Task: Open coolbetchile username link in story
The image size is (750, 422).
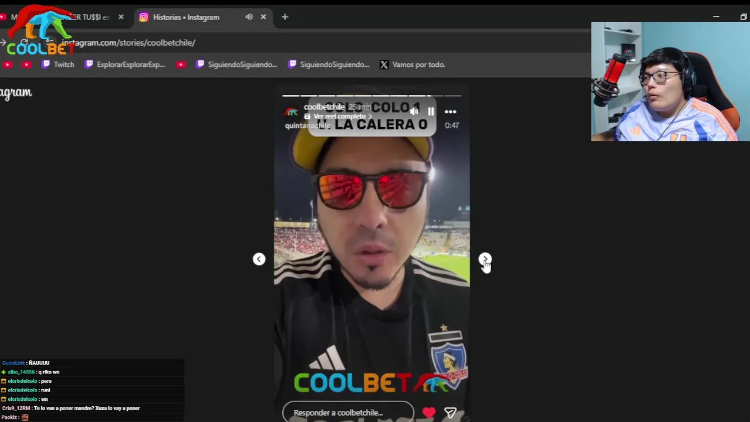Action: (x=324, y=107)
